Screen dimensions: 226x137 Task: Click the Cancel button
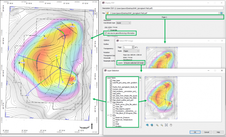[206, 132]
